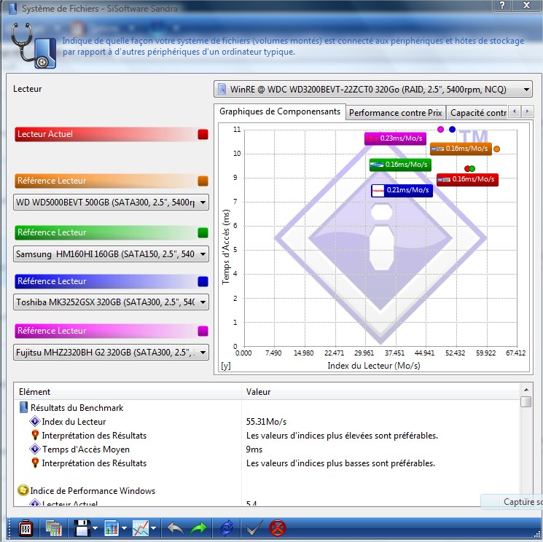Switch to the Performance contre Prix tab
This screenshot has height=542, width=543.
396,113
